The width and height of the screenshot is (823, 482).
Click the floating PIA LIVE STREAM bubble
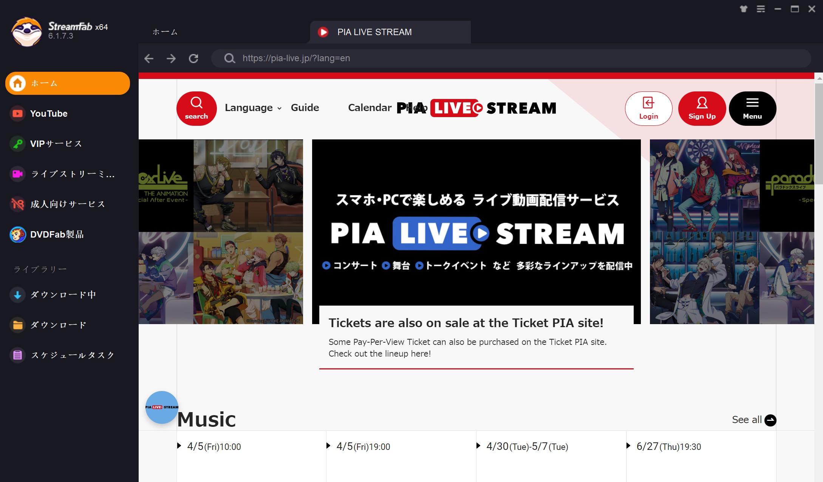coord(162,407)
